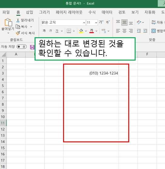This screenshot has height=169, width=165.
Task: Toggle the AutoSave (자동 저장) switch
Action: [x=22, y=47]
